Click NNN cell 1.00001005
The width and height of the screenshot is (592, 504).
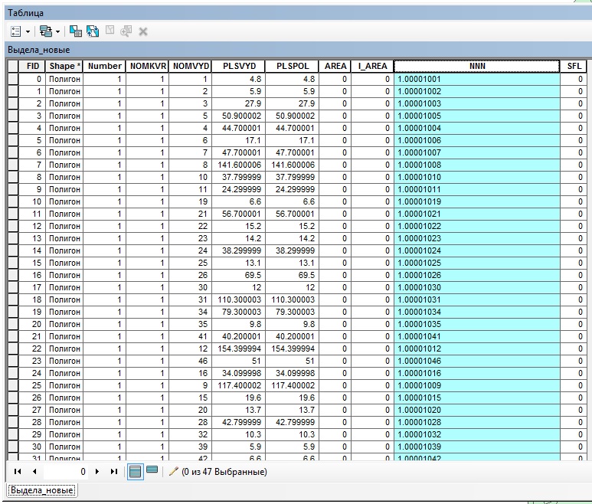(477, 116)
